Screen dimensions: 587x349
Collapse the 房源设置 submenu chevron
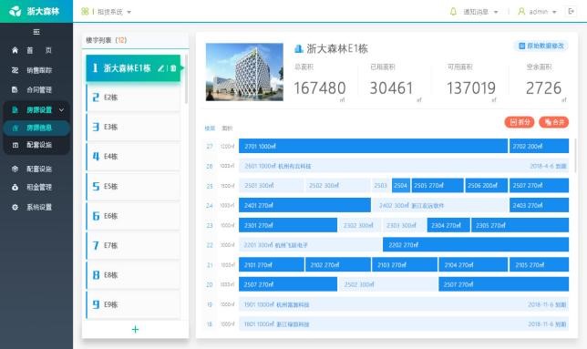coord(61,110)
